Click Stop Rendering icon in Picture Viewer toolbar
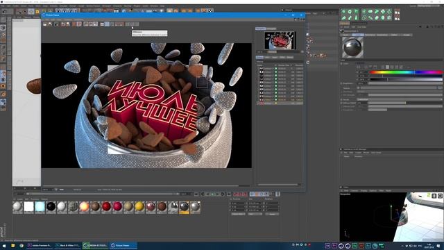The height and width of the screenshot is (250, 444). [56, 24]
